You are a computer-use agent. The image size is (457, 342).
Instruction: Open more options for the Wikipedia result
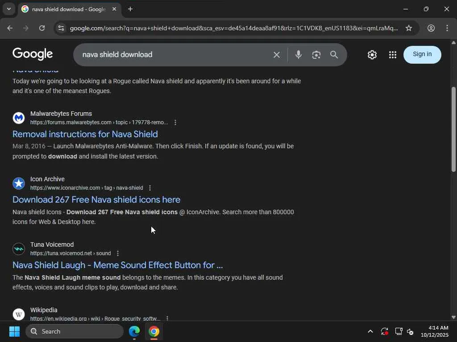[167, 318]
